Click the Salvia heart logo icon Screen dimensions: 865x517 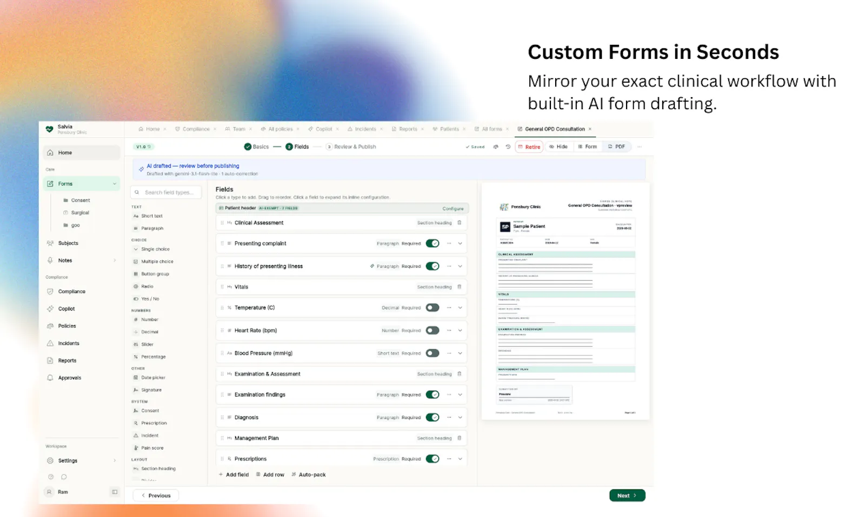[x=49, y=129]
